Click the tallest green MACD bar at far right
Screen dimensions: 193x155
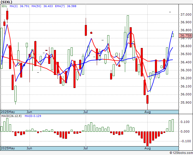[x=173, y=125]
